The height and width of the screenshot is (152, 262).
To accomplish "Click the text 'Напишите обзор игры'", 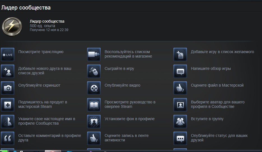I will [x=211, y=69].
